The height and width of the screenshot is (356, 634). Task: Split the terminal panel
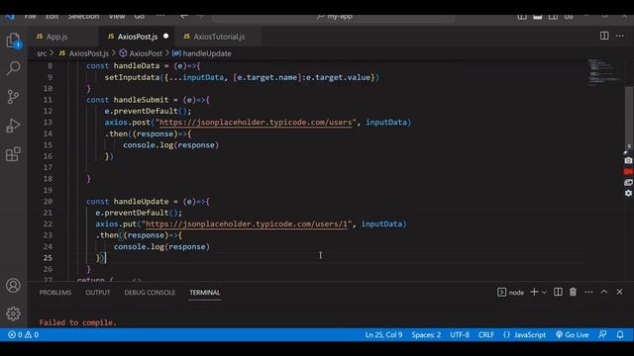pyautogui.click(x=558, y=292)
